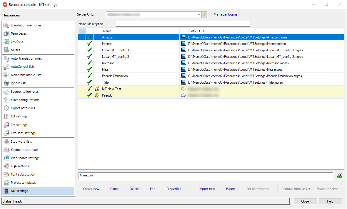The height and width of the screenshot is (209, 347).
Task: Toggle the green checkmark on the Amazon row
Action: coord(89,37)
